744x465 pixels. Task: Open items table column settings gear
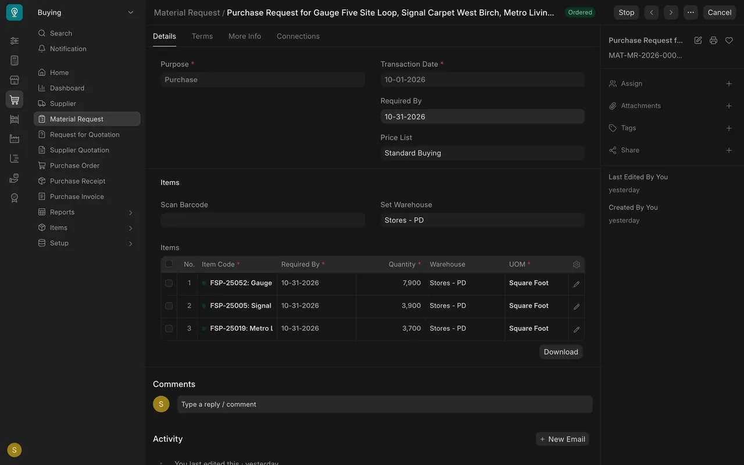click(577, 264)
